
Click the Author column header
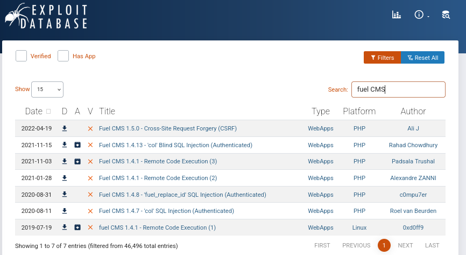(x=413, y=111)
